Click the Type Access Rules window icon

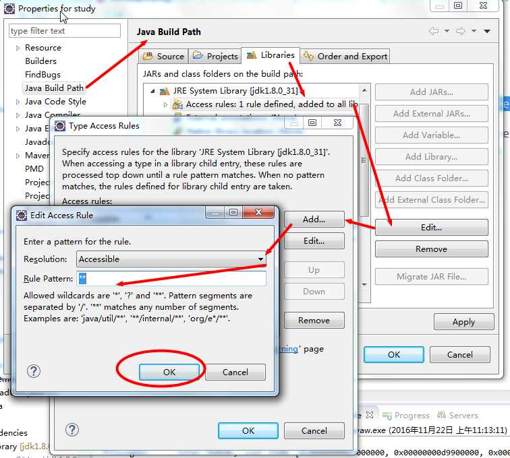[x=60, y=126]
